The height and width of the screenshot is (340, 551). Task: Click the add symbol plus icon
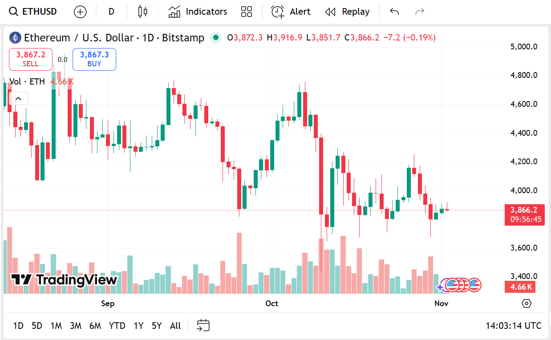pyautogui.click(x=80, y=12)
